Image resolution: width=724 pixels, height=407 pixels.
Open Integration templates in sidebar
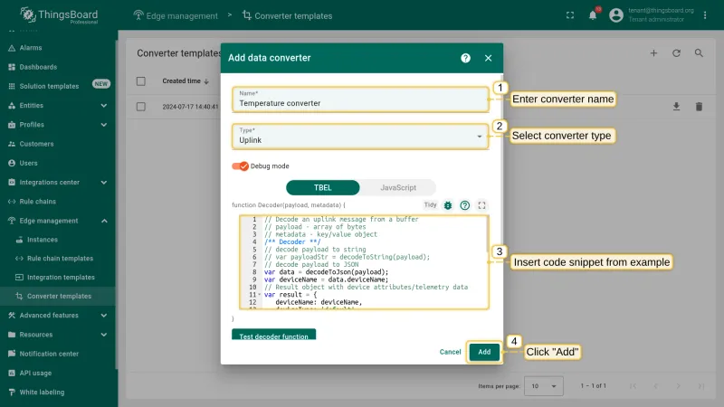click(x=61, y=278)
